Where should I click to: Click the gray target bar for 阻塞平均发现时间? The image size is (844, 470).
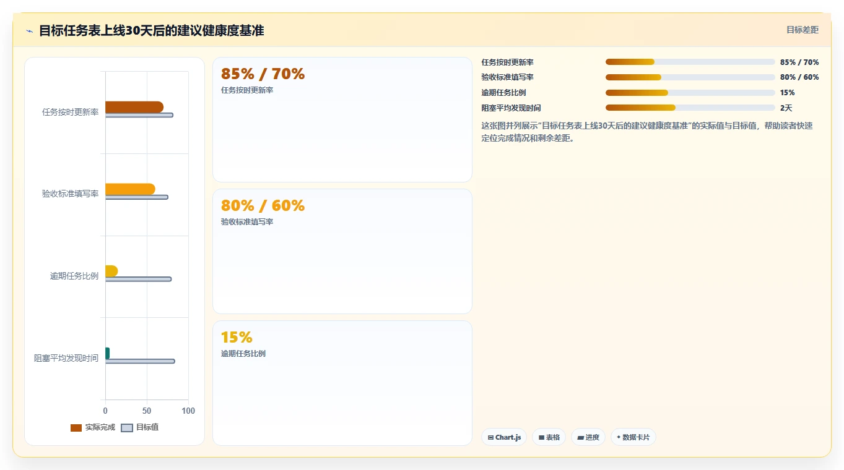(140, 361)
